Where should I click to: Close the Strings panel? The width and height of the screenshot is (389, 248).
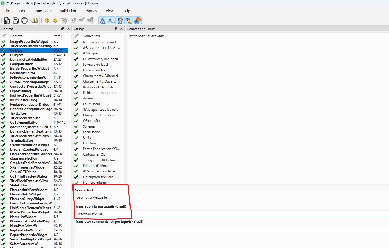pyautogui.click(x=122, y=29)
